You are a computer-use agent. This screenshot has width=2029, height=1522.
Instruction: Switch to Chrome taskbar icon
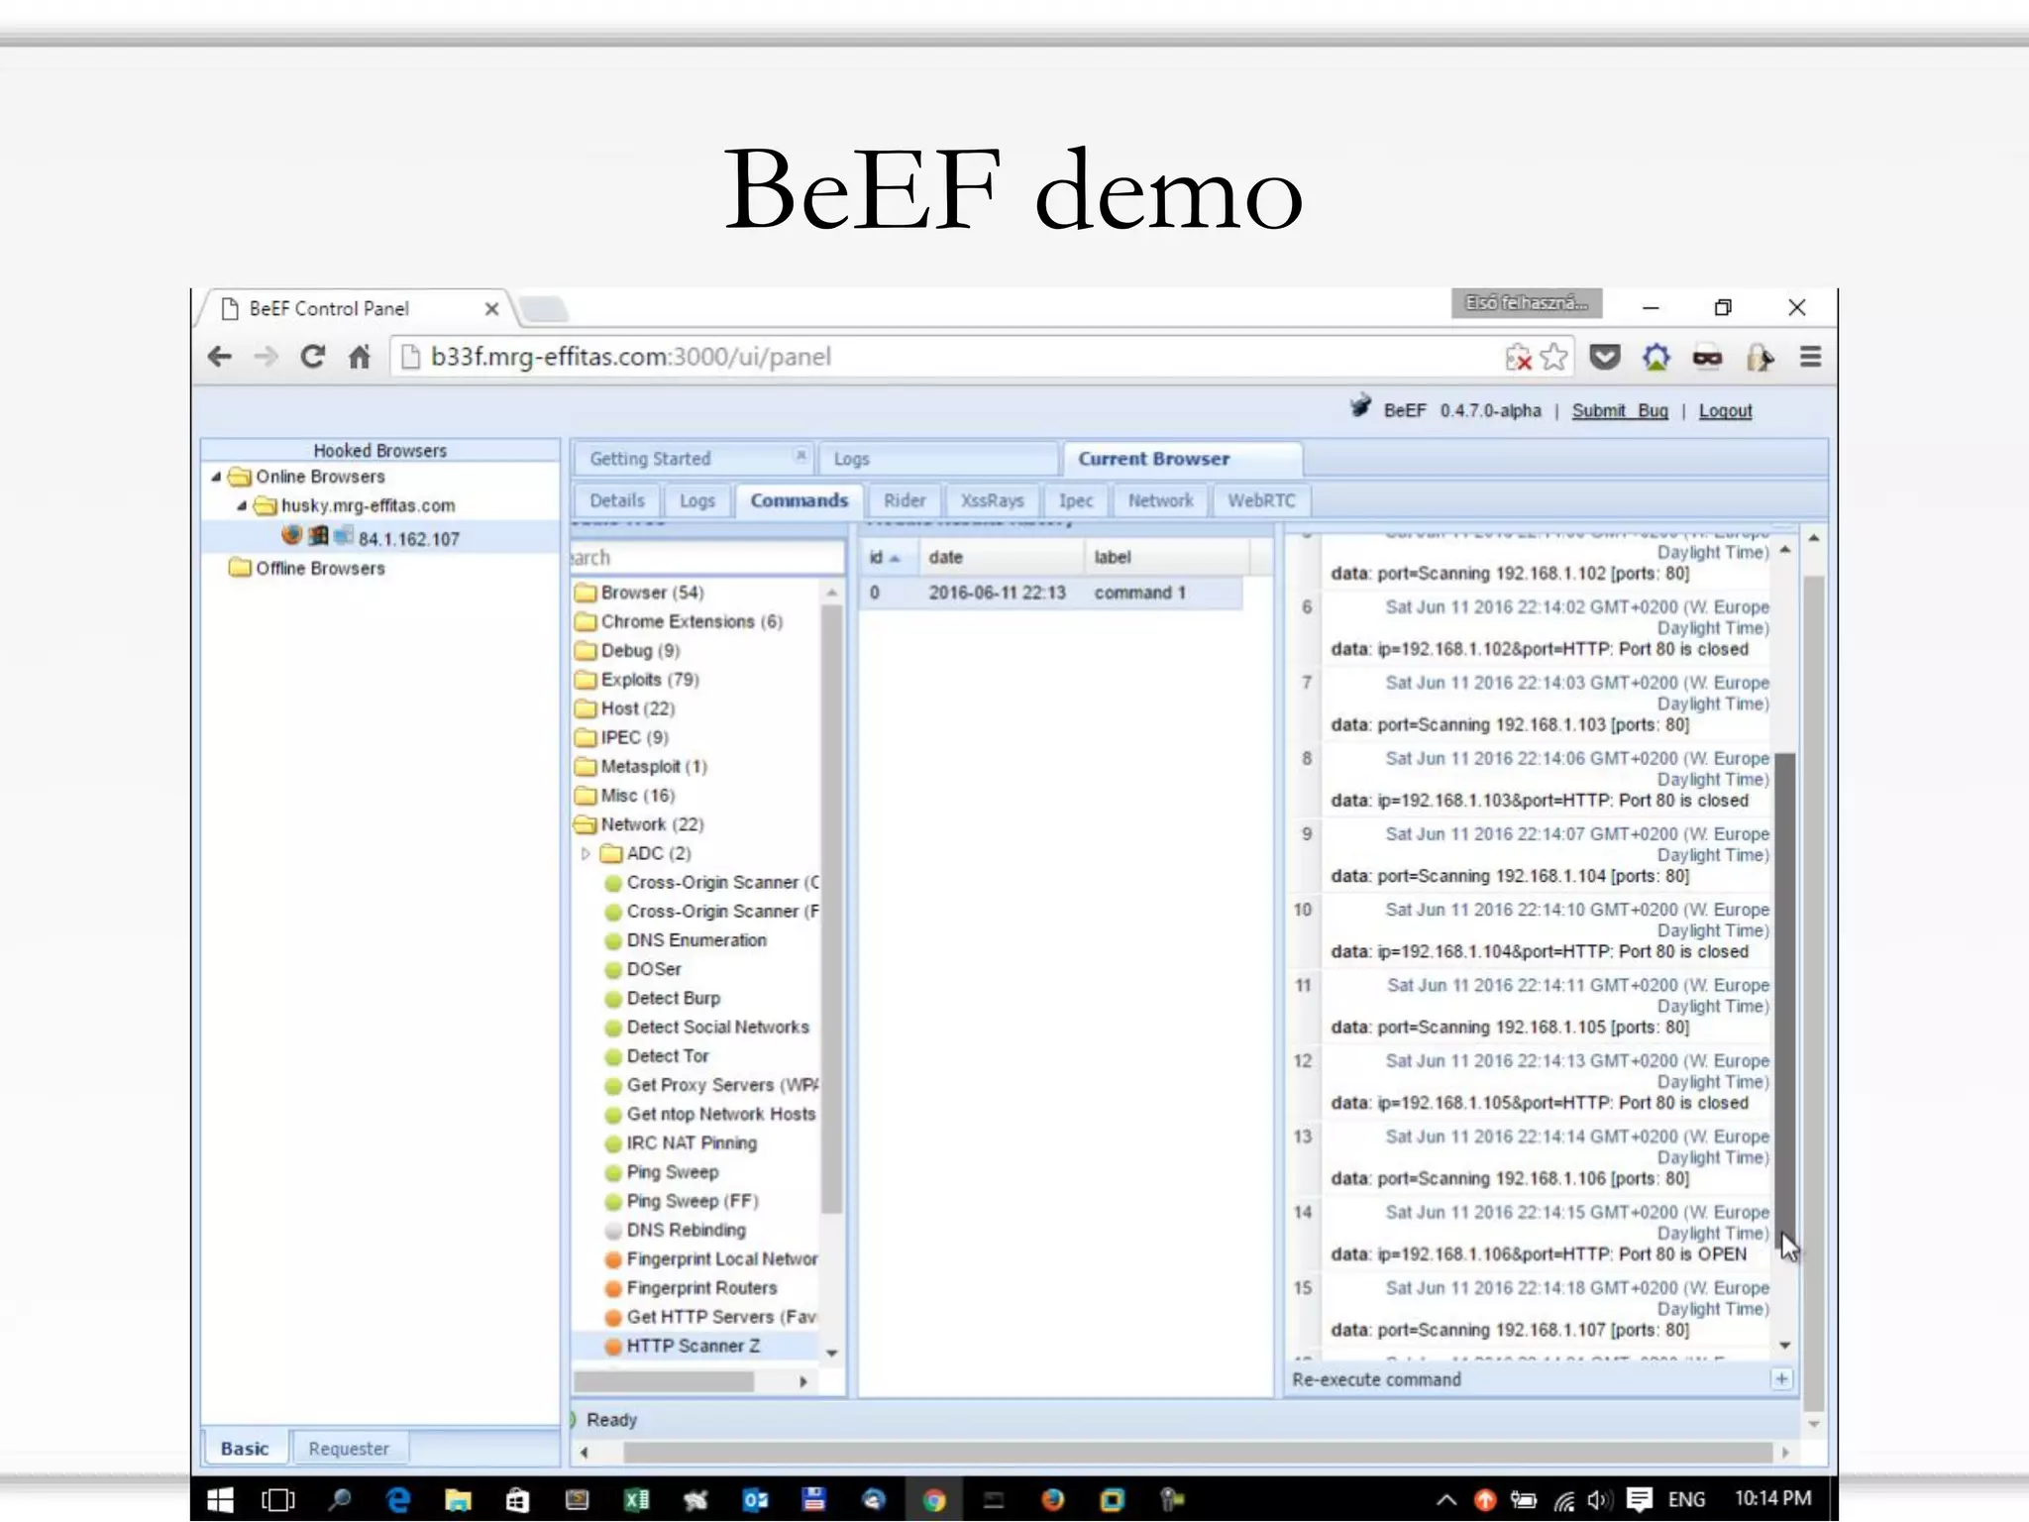point(933,1499)
